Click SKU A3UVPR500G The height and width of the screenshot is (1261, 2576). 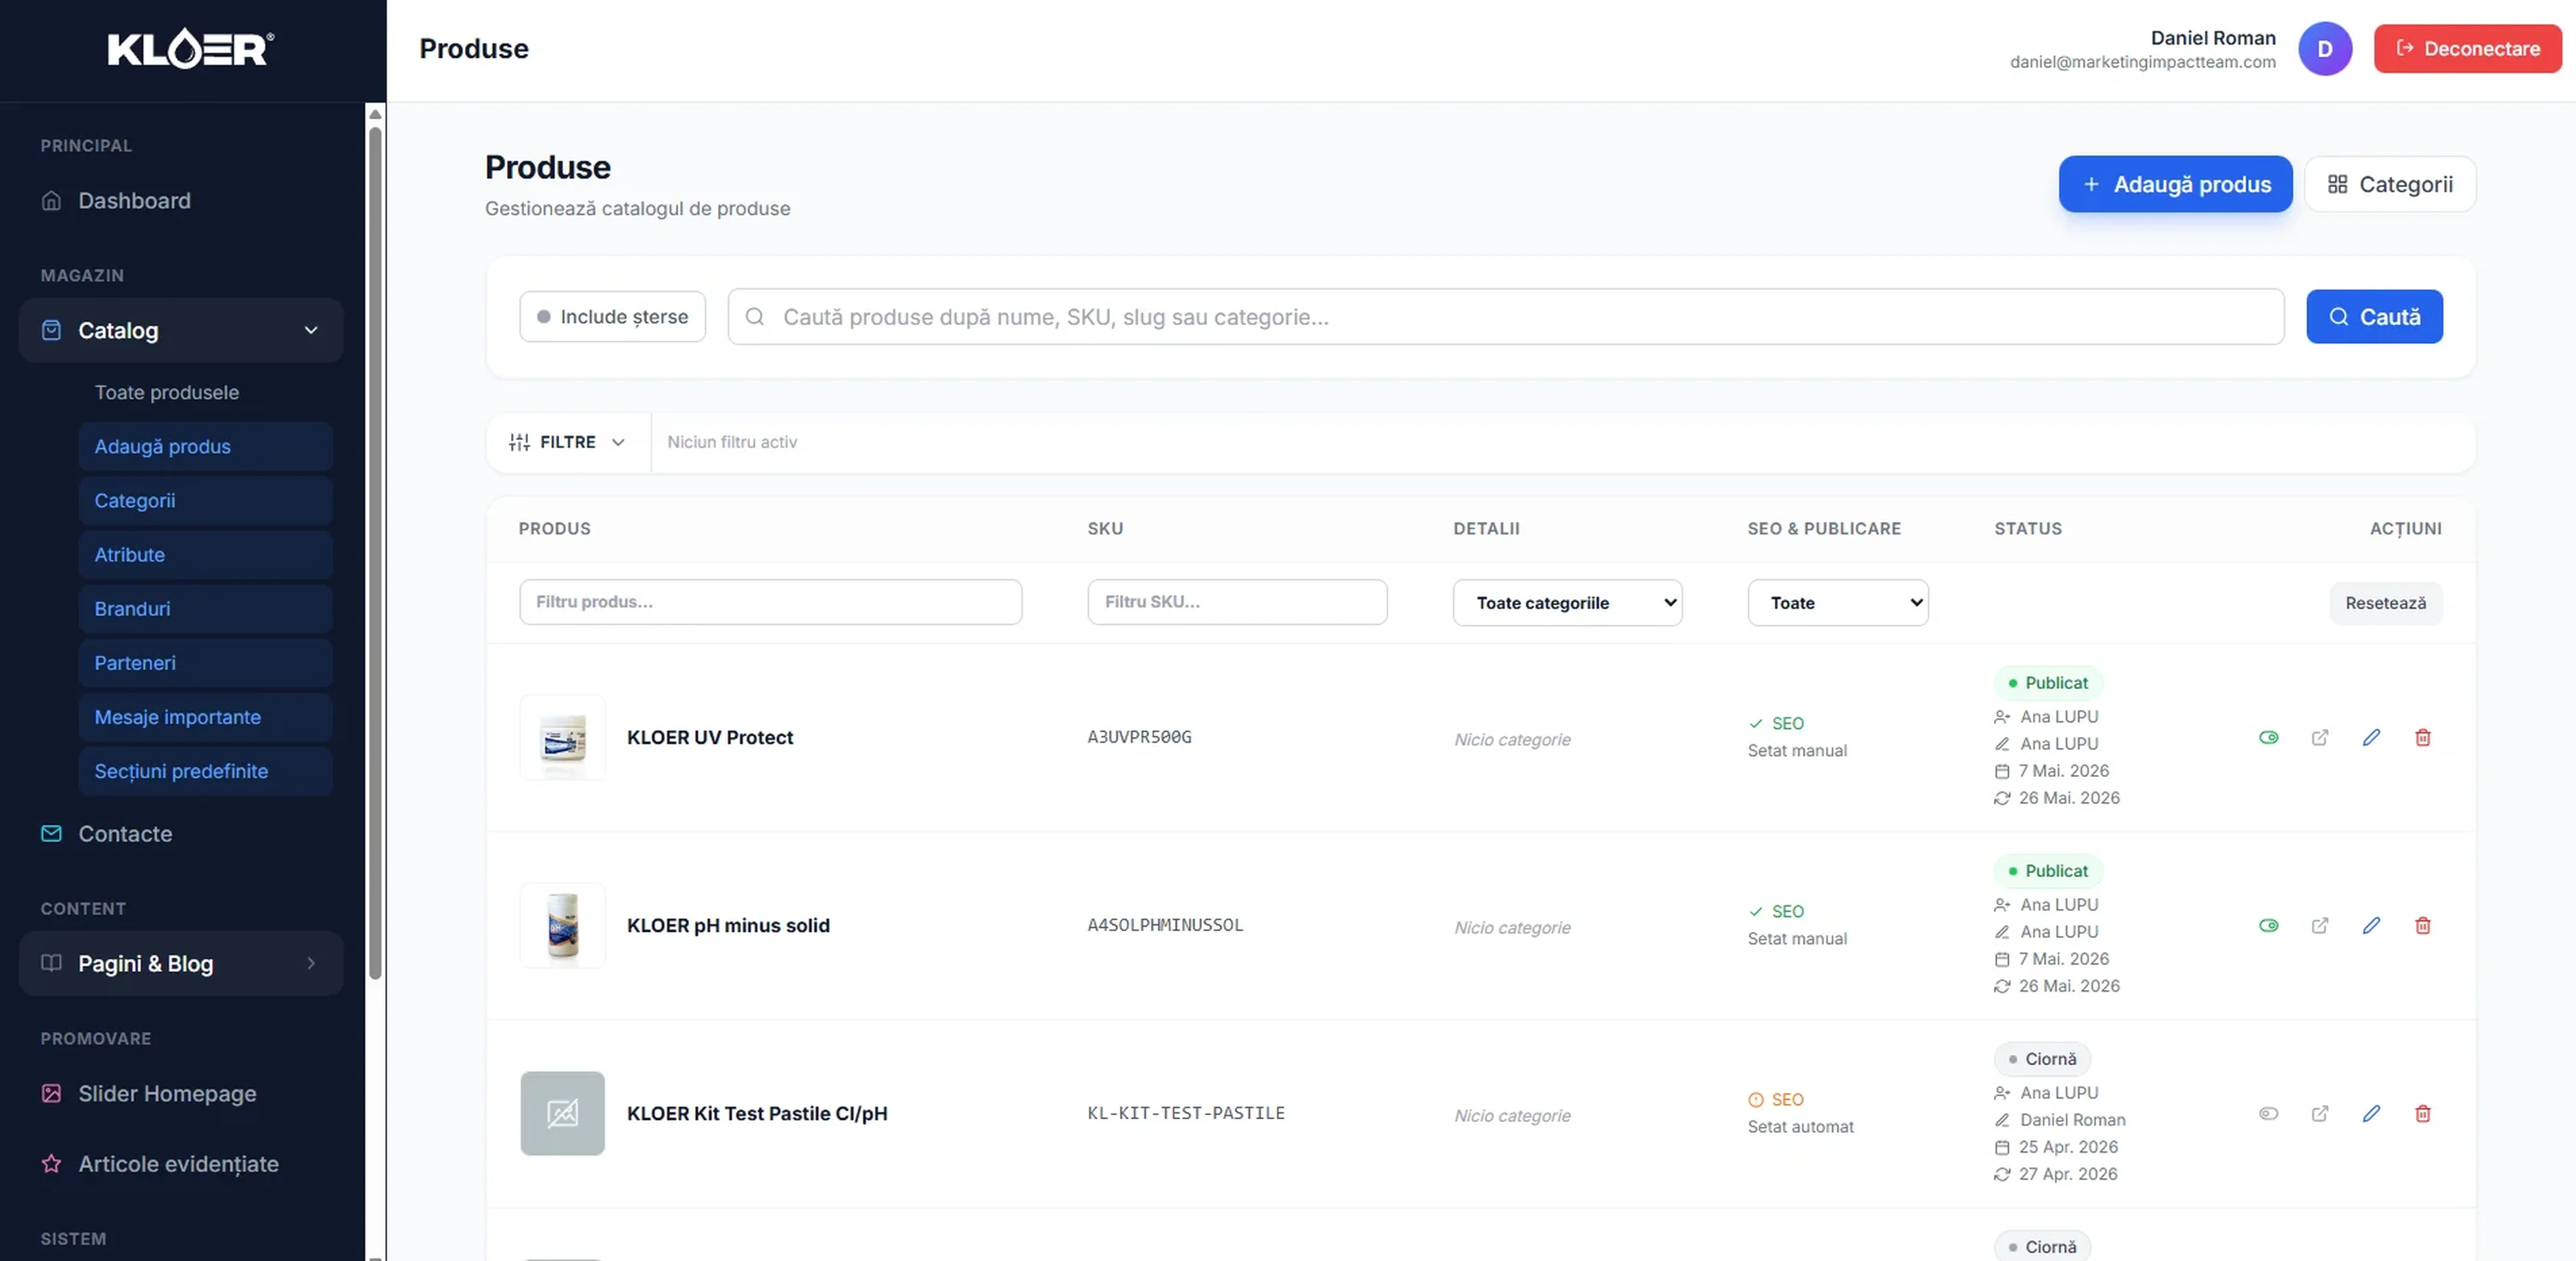(x=1139, y=737)
